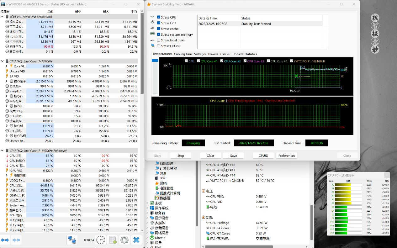
Task: Open HWiNFO remote network monitoring icon
Action: [72, 240]
